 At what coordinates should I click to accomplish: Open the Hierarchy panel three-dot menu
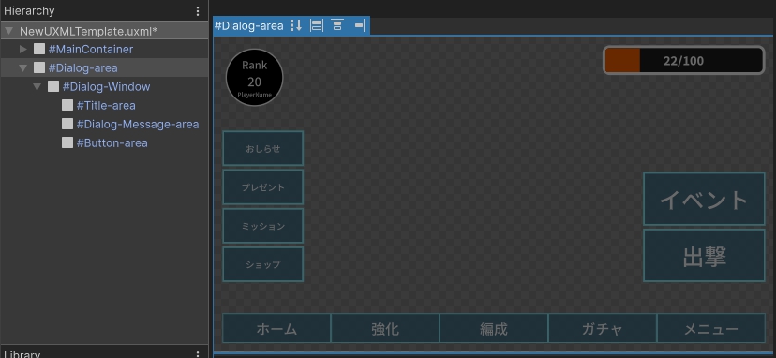(x=198, y=11)
